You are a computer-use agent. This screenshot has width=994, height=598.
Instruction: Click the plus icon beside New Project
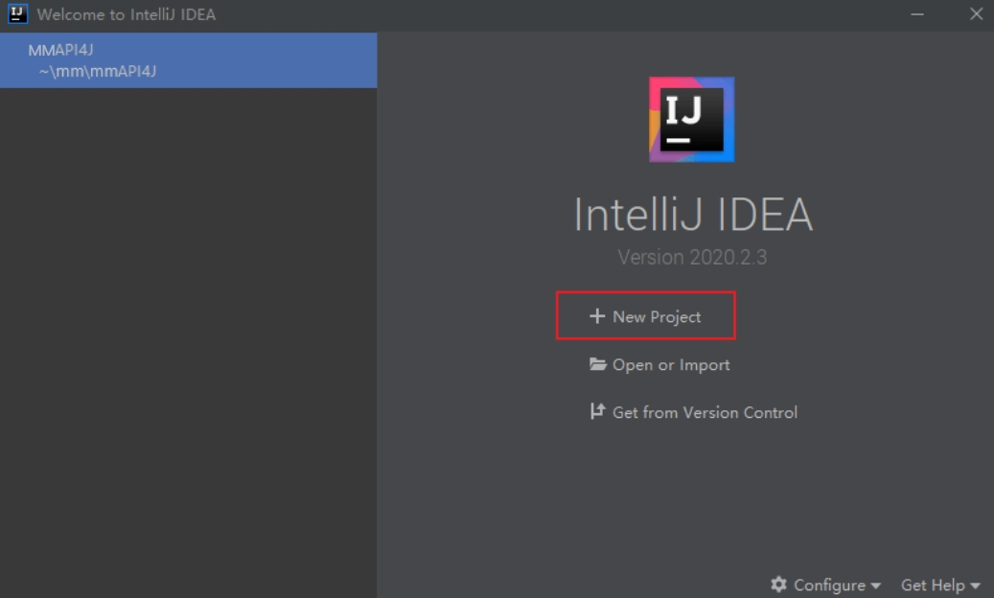point(597,316)
